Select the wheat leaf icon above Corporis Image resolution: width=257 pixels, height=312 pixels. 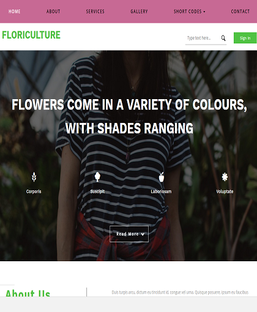34,177
